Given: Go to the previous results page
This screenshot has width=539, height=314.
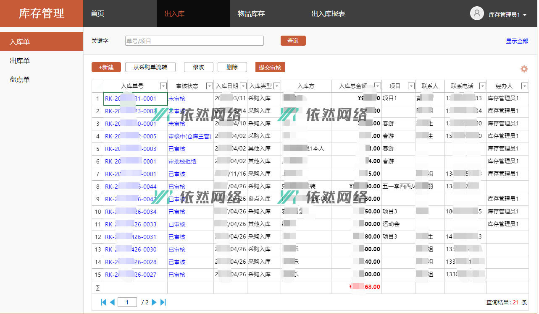Looking at the screenshot, I should tap(112, 302).
